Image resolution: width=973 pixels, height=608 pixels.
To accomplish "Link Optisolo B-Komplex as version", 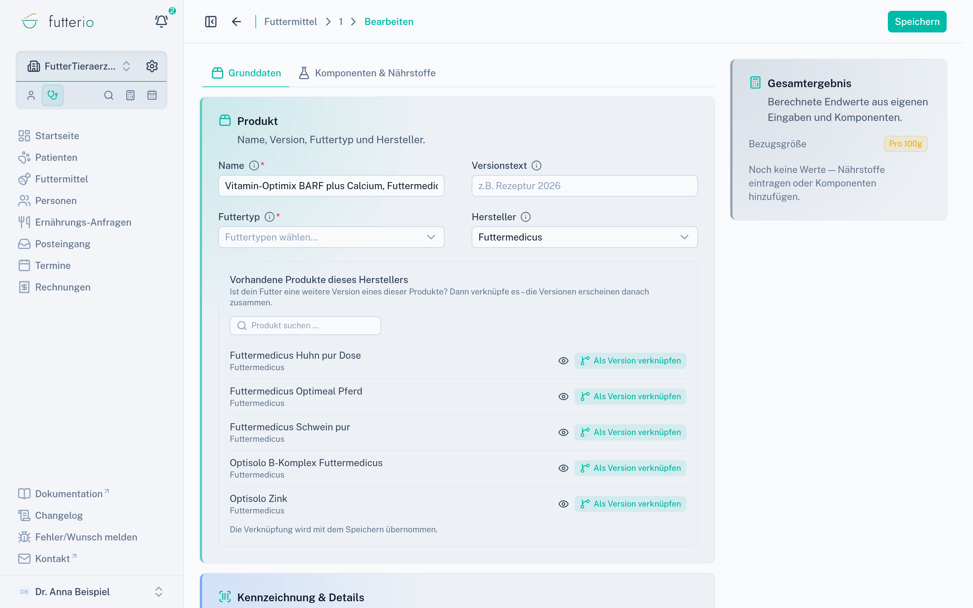I will pyautogui.click(x=630, y=468).
